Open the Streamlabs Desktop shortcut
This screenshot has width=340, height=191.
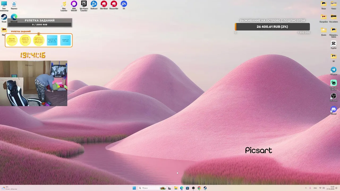334,85
